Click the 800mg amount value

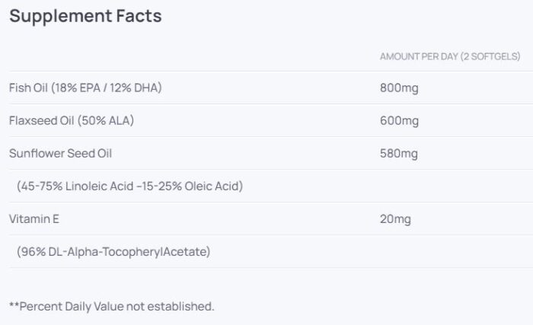coord(399,88)
